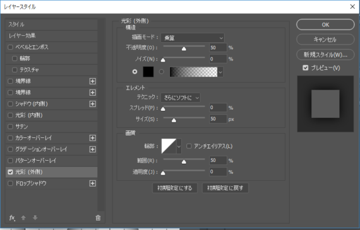Viewport: 360px width, 230px height.
Task: Click the サイズ(S) slider handle
Action: tap(174, 120)
